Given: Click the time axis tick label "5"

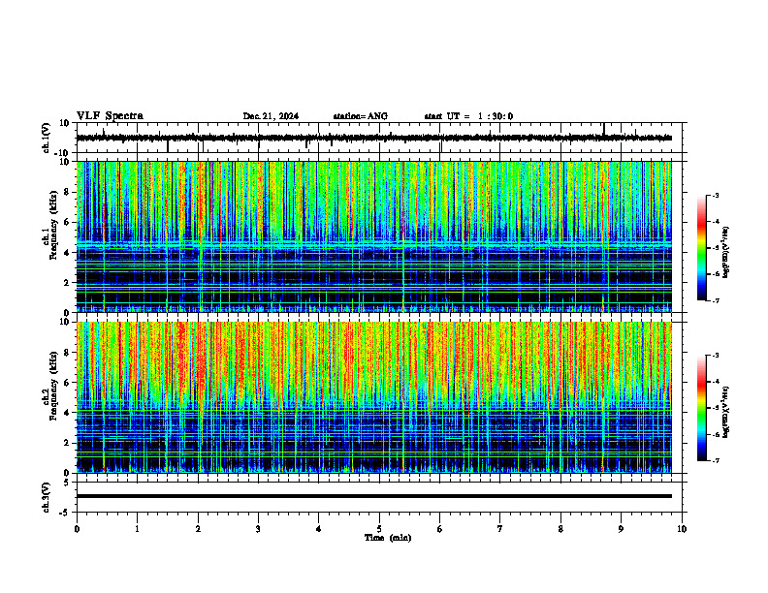Looking at the screenshot, I should tap(379, 529).
